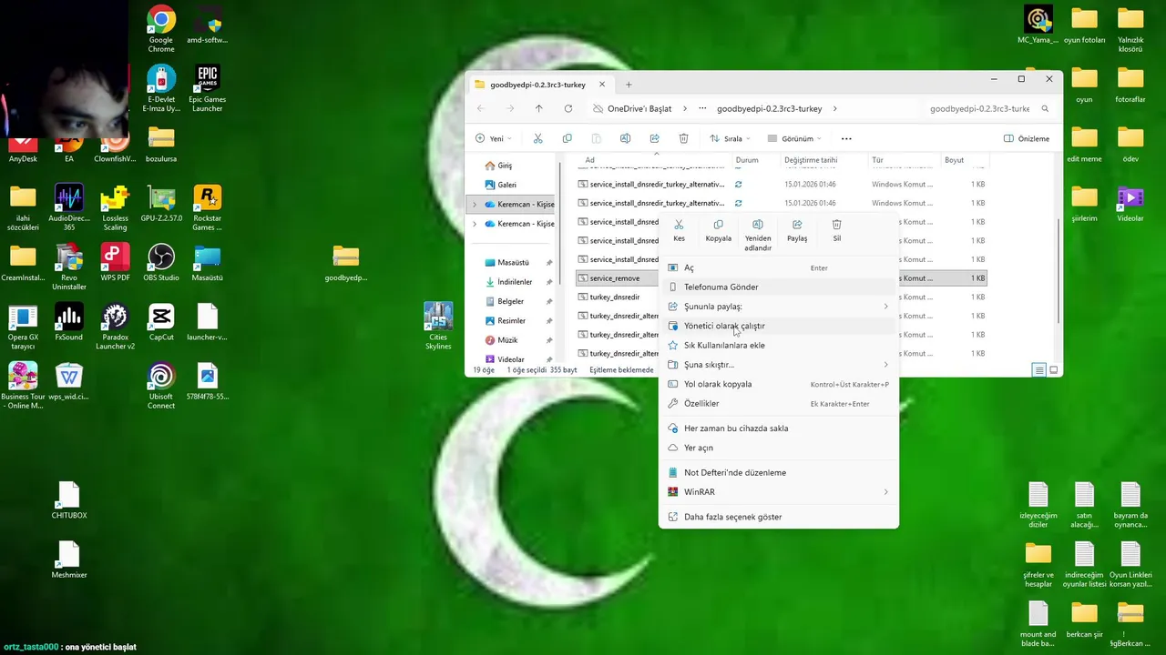Open FxSound desktop shortcut
This screenshot has width=1166, height=655.
tap(69, 322)
